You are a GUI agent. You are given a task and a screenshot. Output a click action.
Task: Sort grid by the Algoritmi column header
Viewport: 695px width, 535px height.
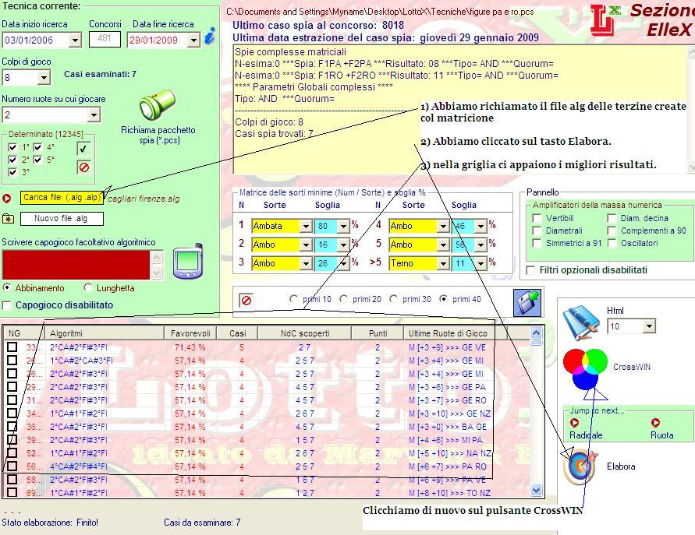[105, 333]
